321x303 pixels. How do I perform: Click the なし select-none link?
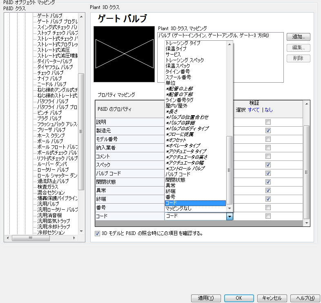coord(269,110)
